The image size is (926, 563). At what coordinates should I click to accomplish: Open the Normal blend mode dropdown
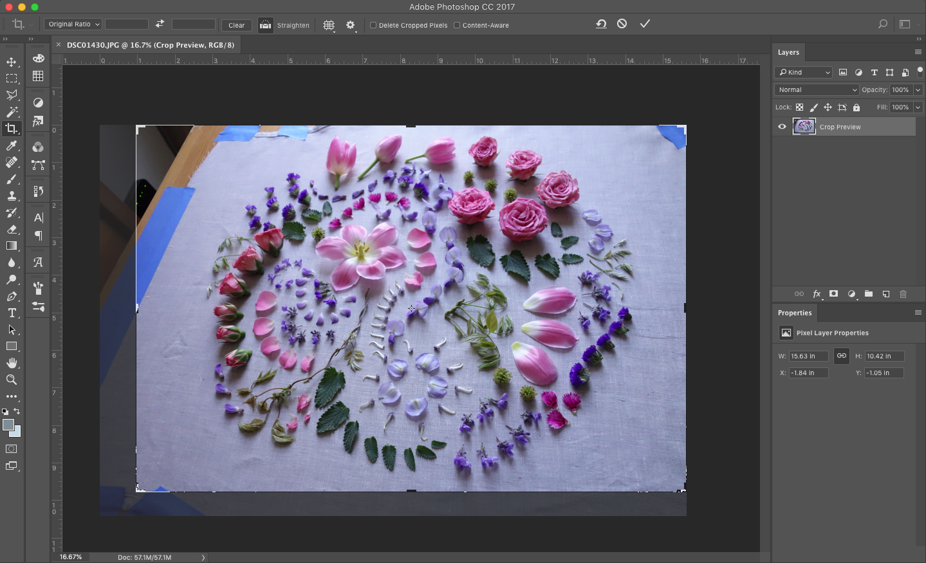tap(817, 90)
